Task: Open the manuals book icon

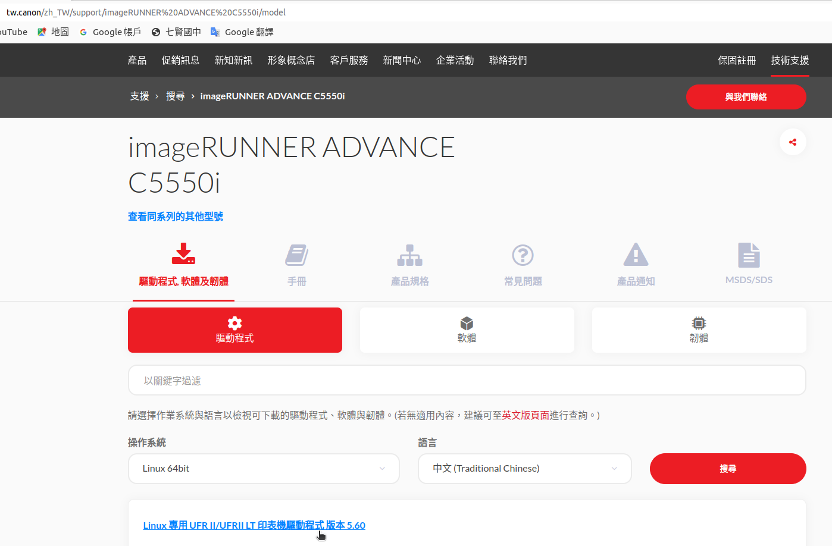Action: 296,255
